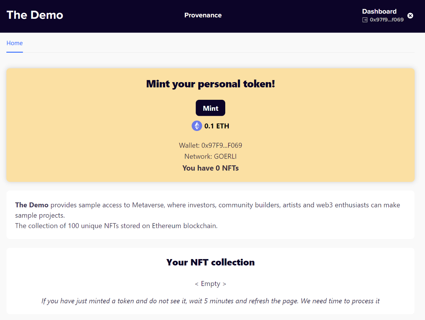Select the Mint button
Image resolution: width=425 pixels, height=320 pixels.
(x=210, y=108)
